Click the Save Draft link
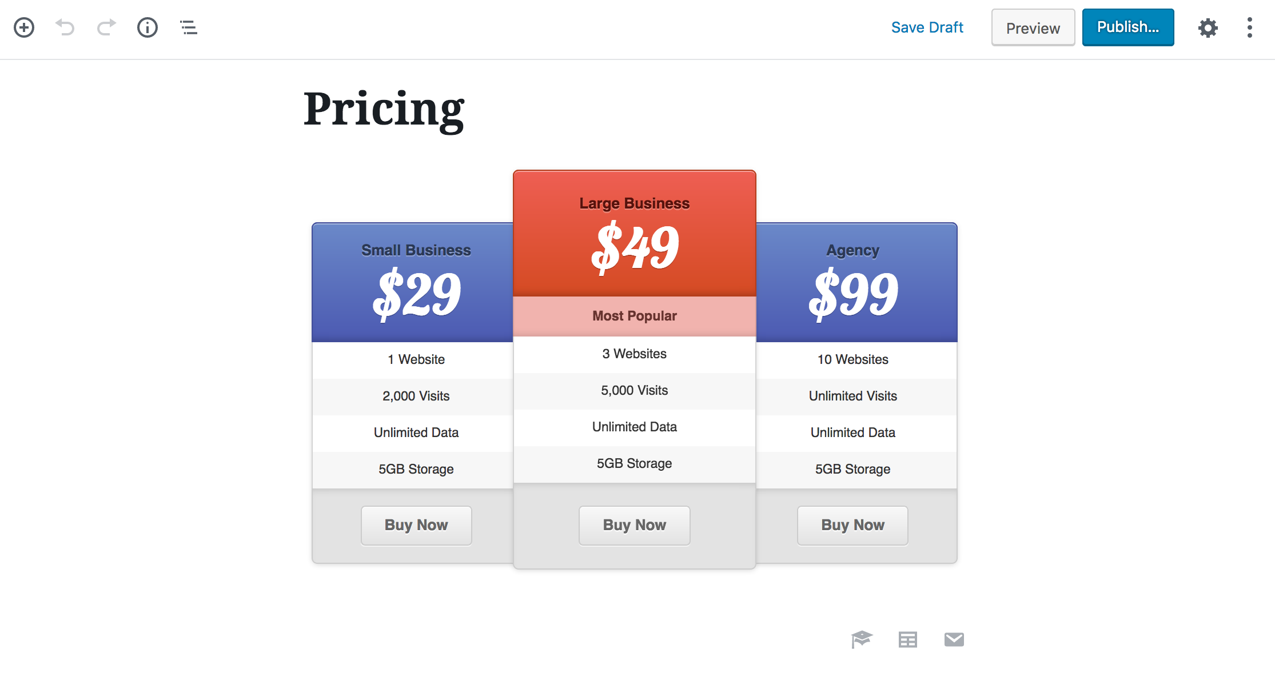Viewport: 1275px width, 677px height. [927, 27]
